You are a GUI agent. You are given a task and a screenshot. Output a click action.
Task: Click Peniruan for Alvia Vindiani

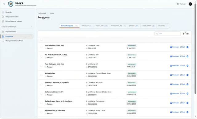point(175,75)
